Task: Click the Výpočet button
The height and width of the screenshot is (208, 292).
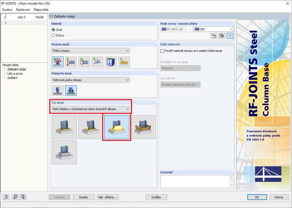Action: coord(60,197)
